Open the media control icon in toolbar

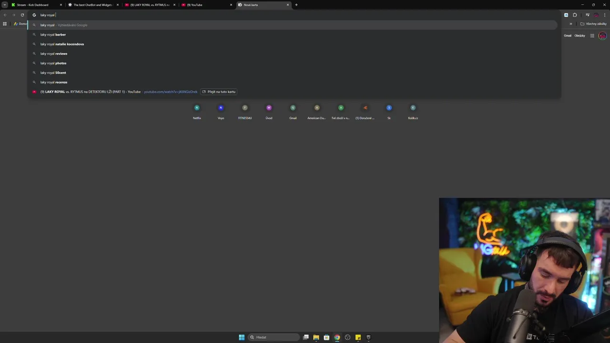tap(588, 15)
